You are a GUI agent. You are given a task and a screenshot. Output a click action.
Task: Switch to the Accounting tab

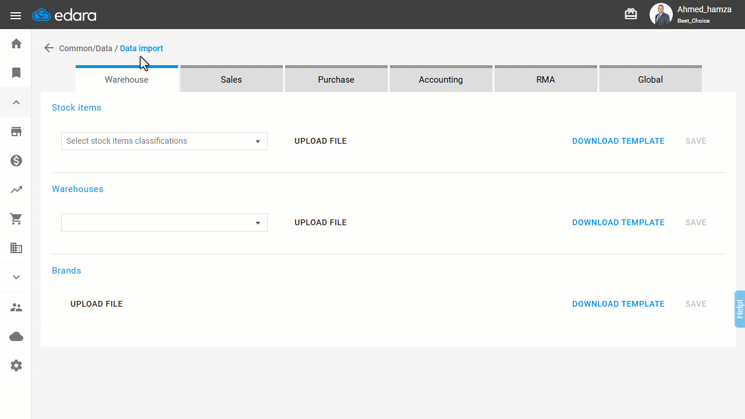441,79
